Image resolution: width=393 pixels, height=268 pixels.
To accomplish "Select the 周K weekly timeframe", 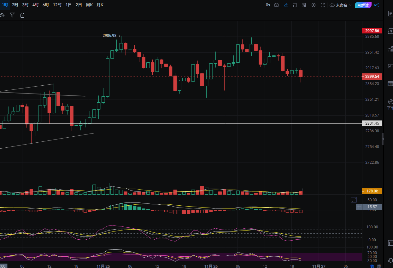I will (x=89, y=5).
